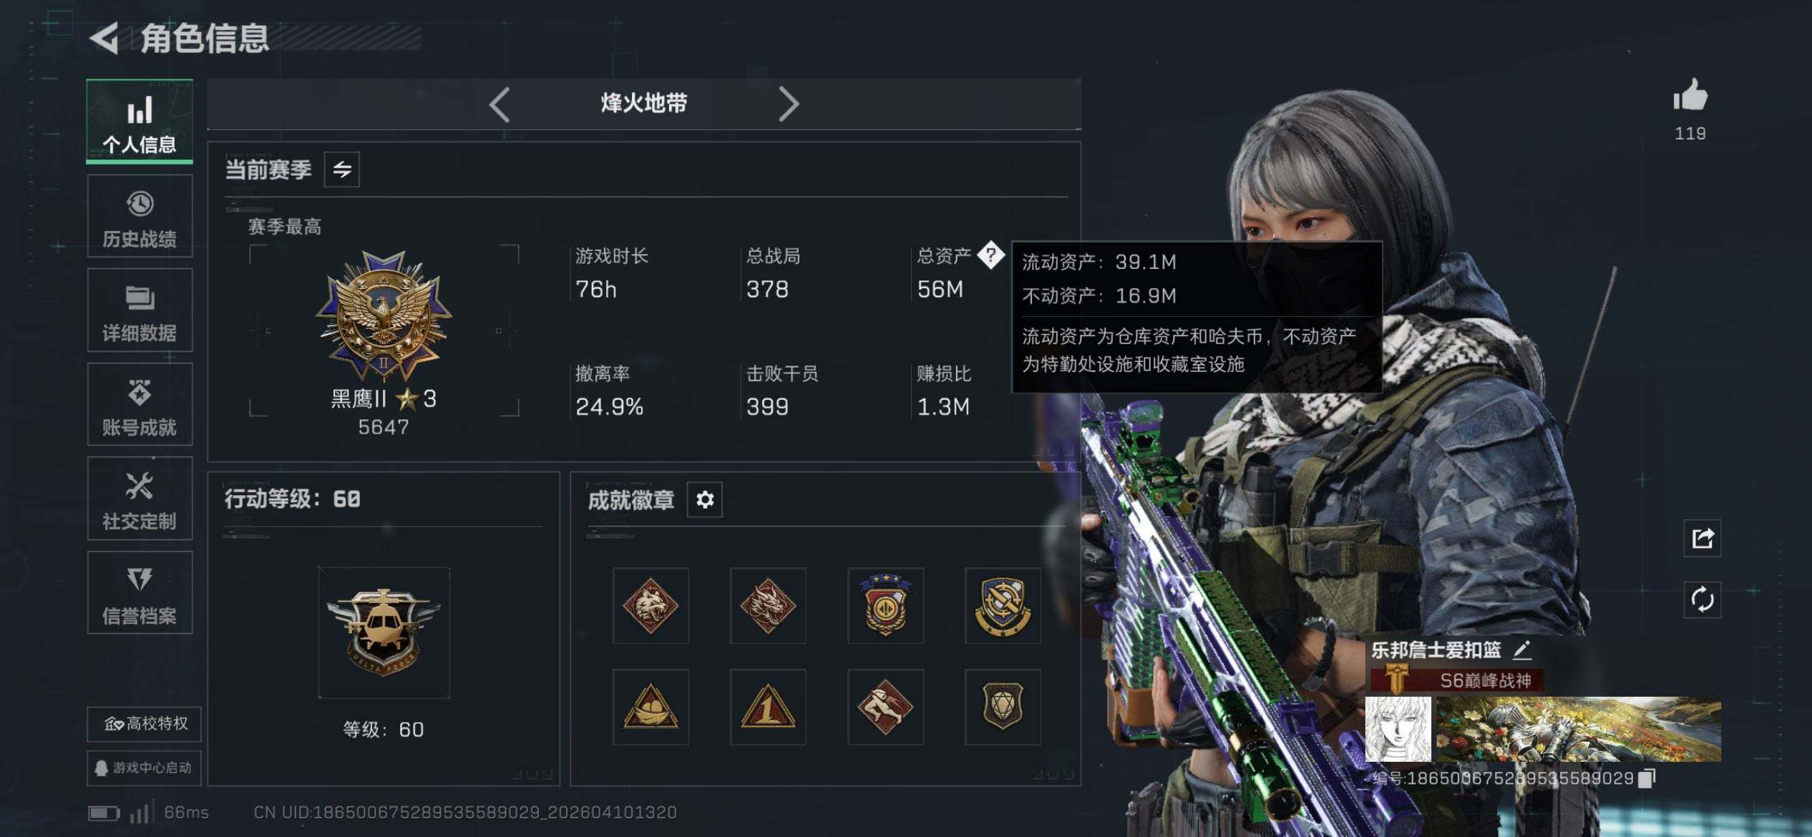Toggle the 当前赛季 season switch button

[x=341, y=170]
